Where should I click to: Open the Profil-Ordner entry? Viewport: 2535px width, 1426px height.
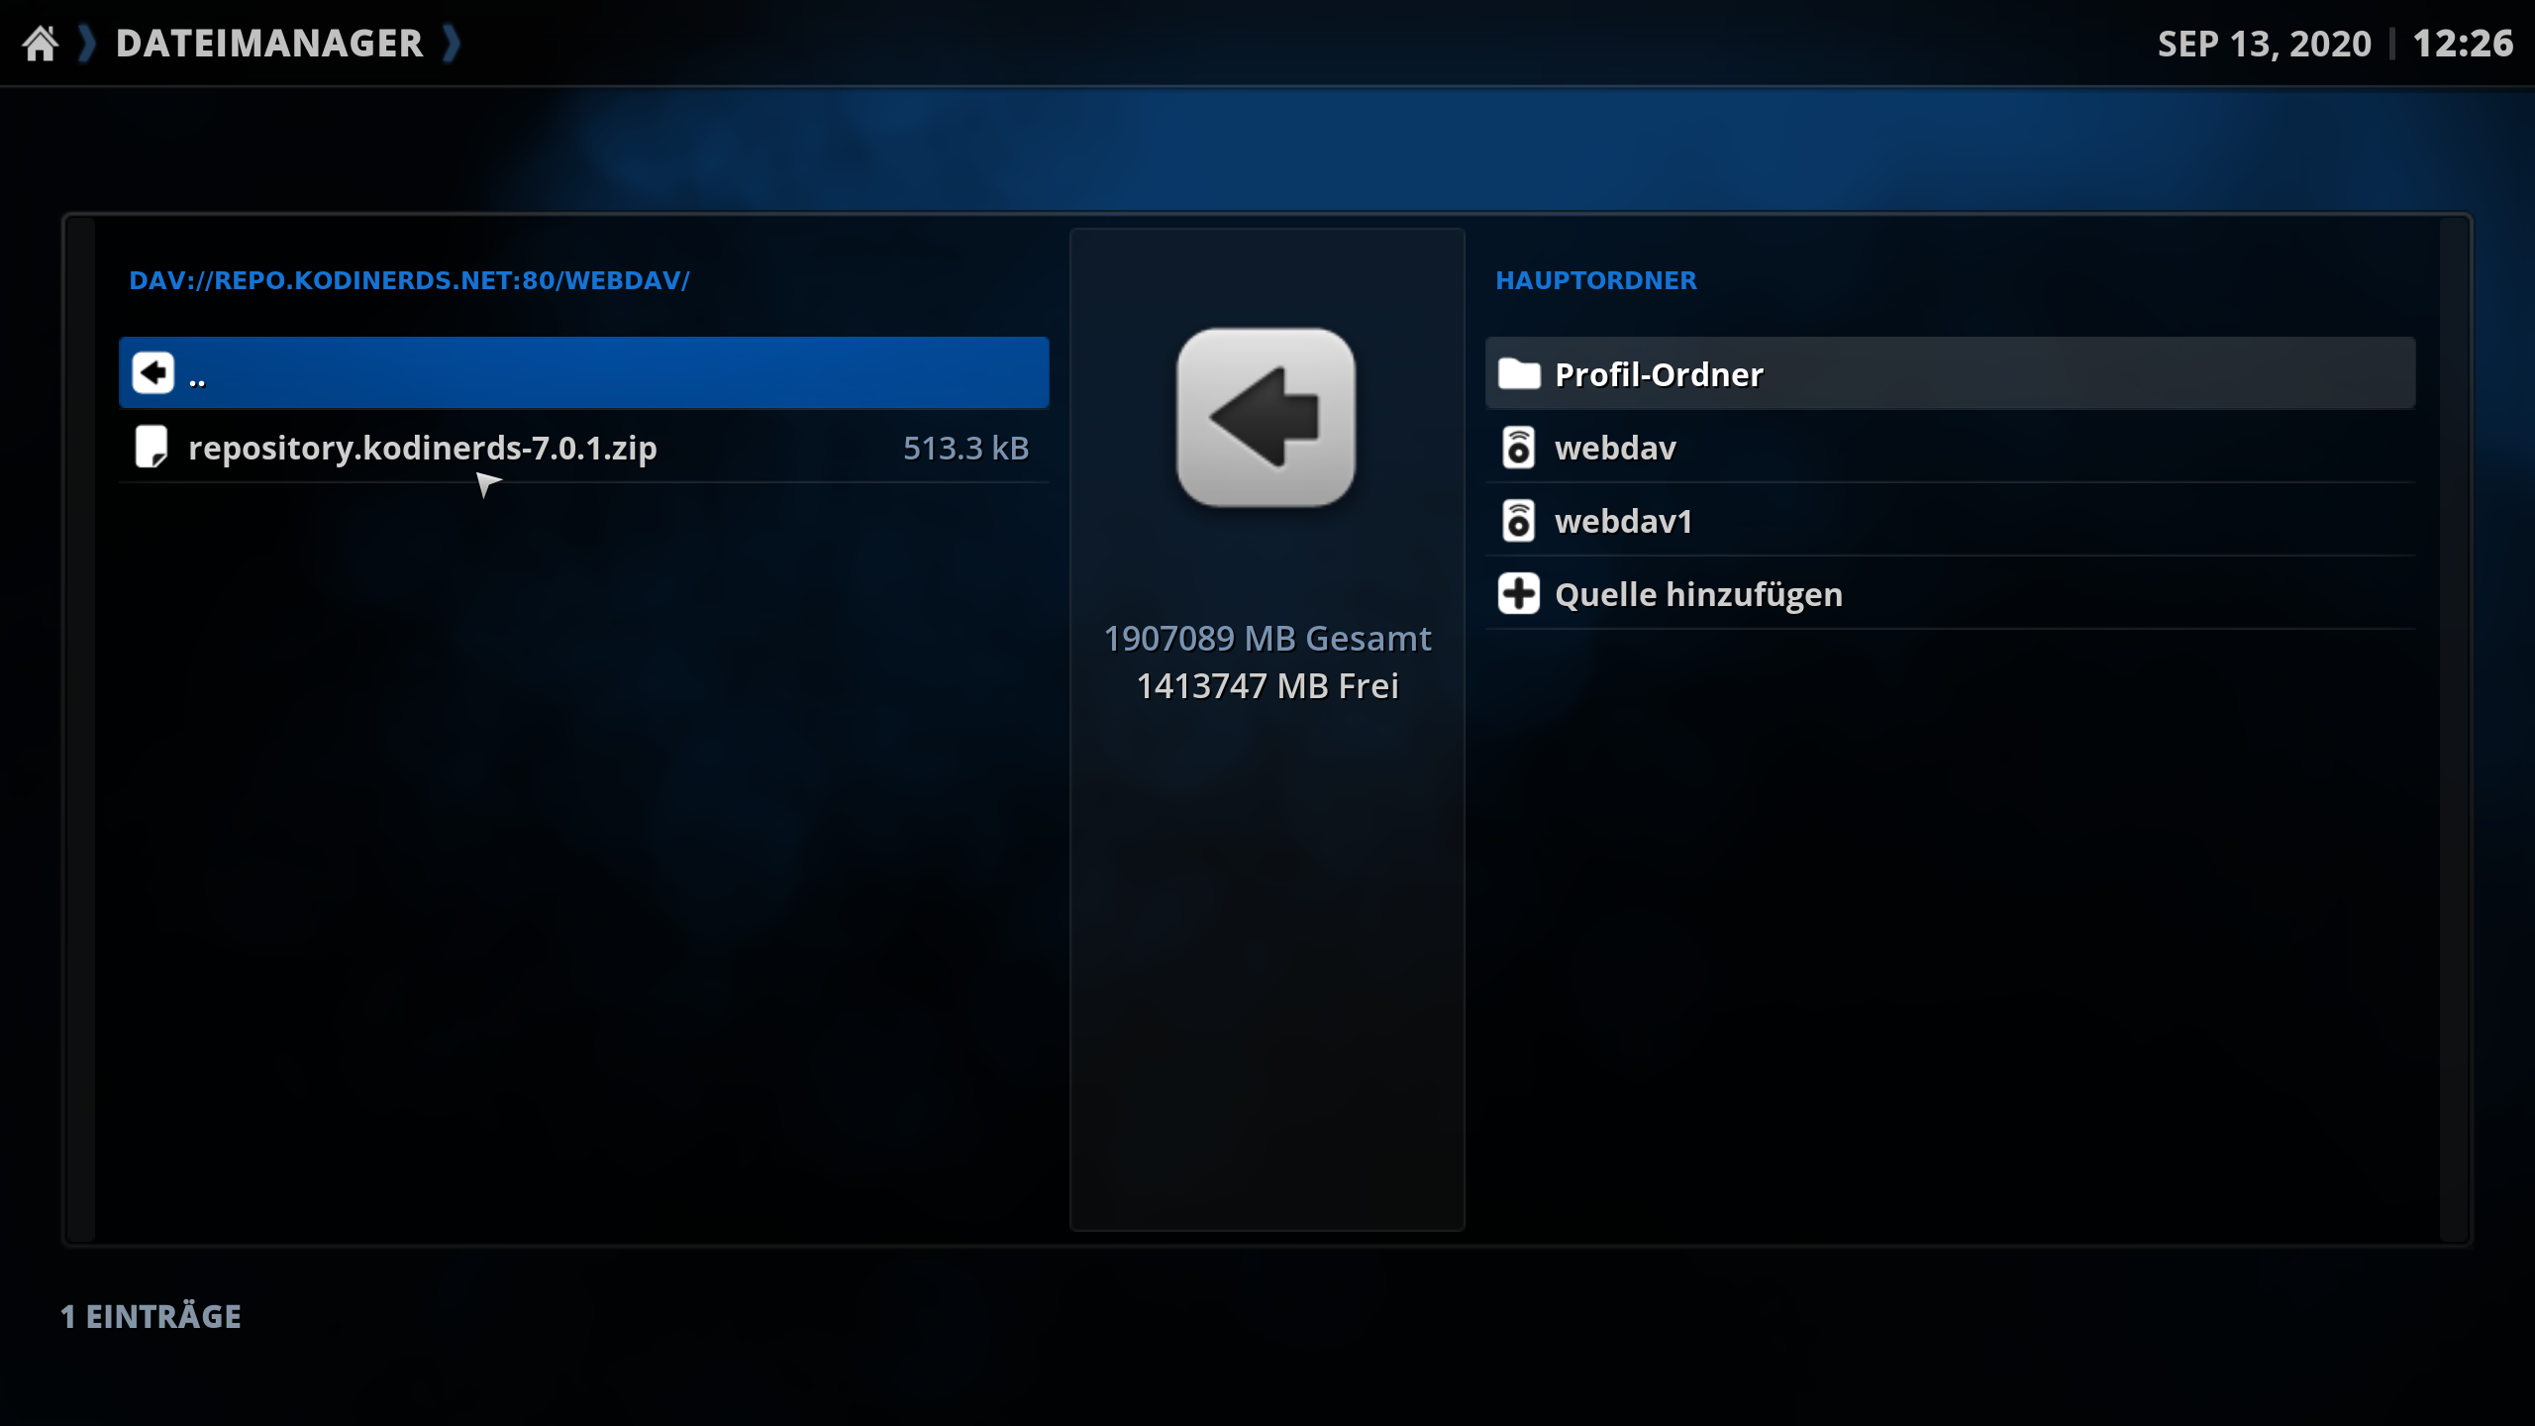click(x=1950, y=373)
